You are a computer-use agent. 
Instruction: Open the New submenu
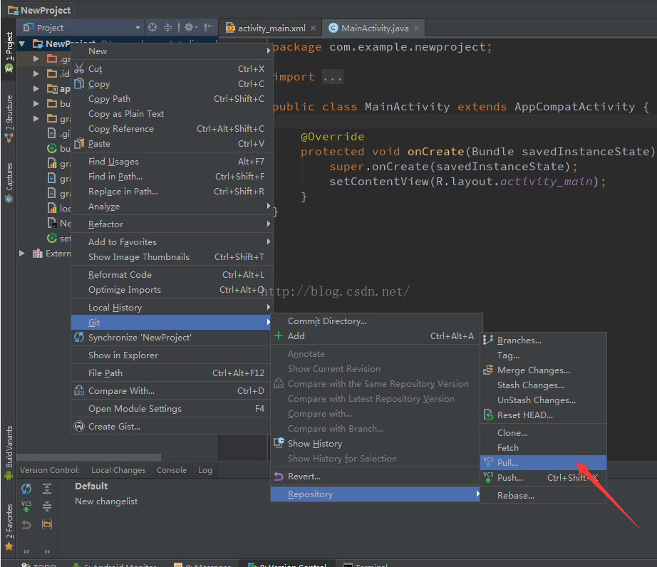172,51
